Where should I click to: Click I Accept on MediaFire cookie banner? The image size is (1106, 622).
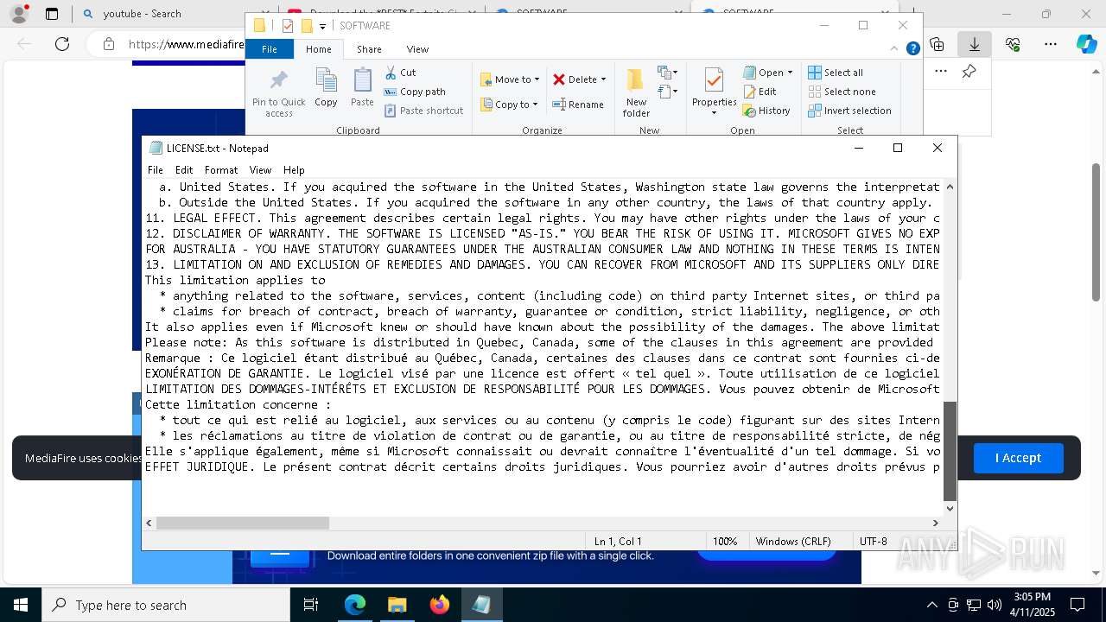[1018, 458]
